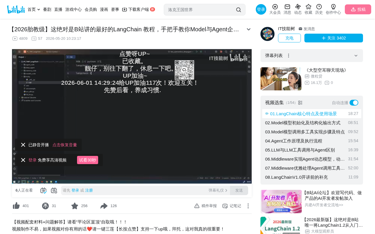Click the share arrow icon (126)
The width and height of the screenshot is (375, 234).
click(104, 206)
